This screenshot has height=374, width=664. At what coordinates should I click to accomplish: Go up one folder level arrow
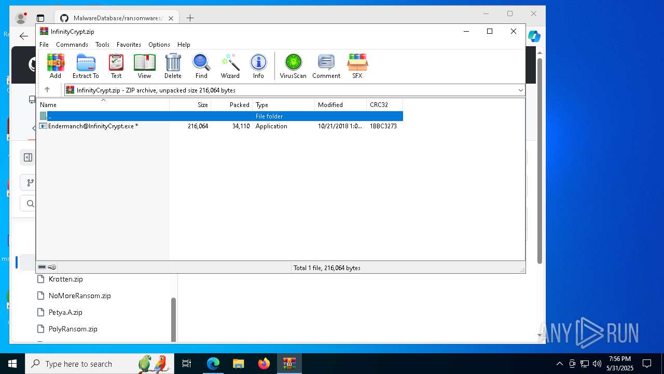click(47, 90)
